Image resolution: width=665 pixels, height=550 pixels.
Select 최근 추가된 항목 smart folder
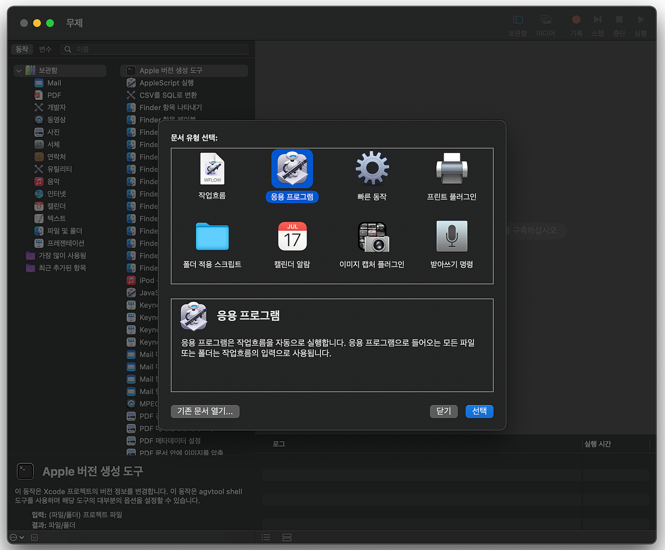point(62,268)
